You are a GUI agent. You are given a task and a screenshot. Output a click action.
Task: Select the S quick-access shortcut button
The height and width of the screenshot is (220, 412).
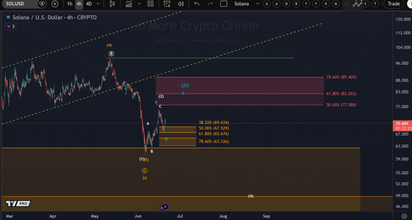(x=365, y=4)
